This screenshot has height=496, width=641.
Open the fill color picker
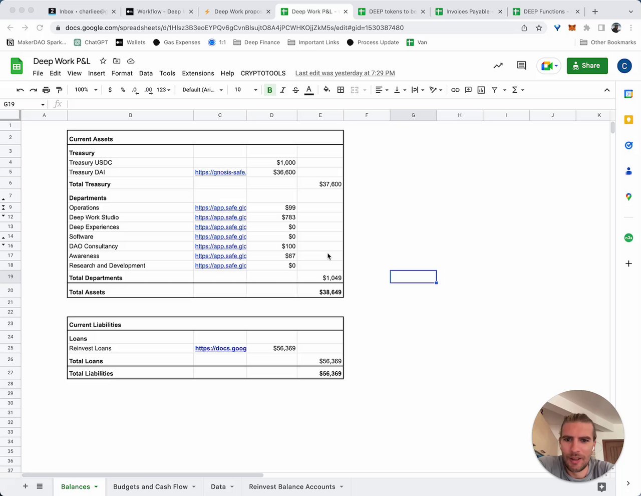point(327,90)
